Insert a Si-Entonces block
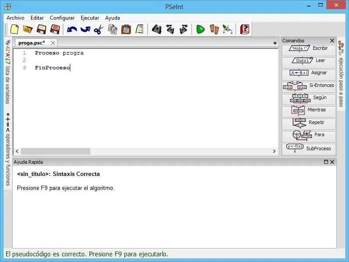Screen dimensions: 349x262 click(309, 87)
